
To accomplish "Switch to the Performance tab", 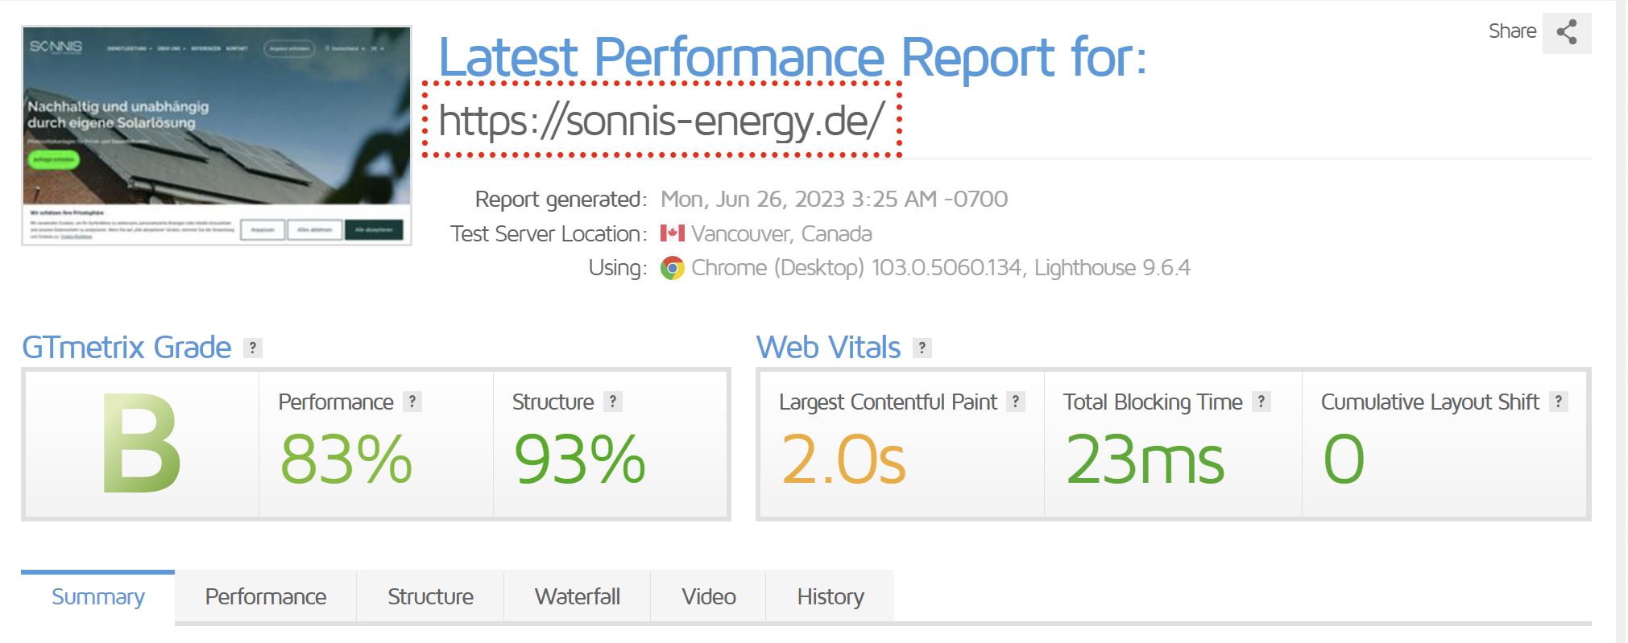I will [x=266, y=597].
